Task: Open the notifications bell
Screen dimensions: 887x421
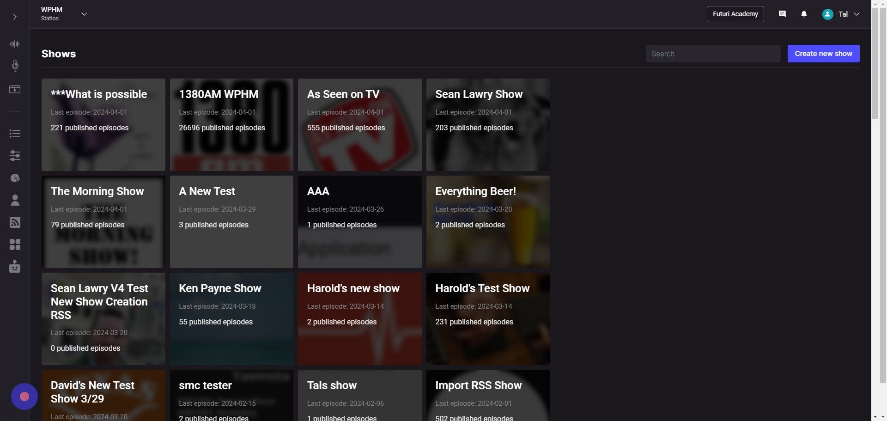Action: (804, 14)
